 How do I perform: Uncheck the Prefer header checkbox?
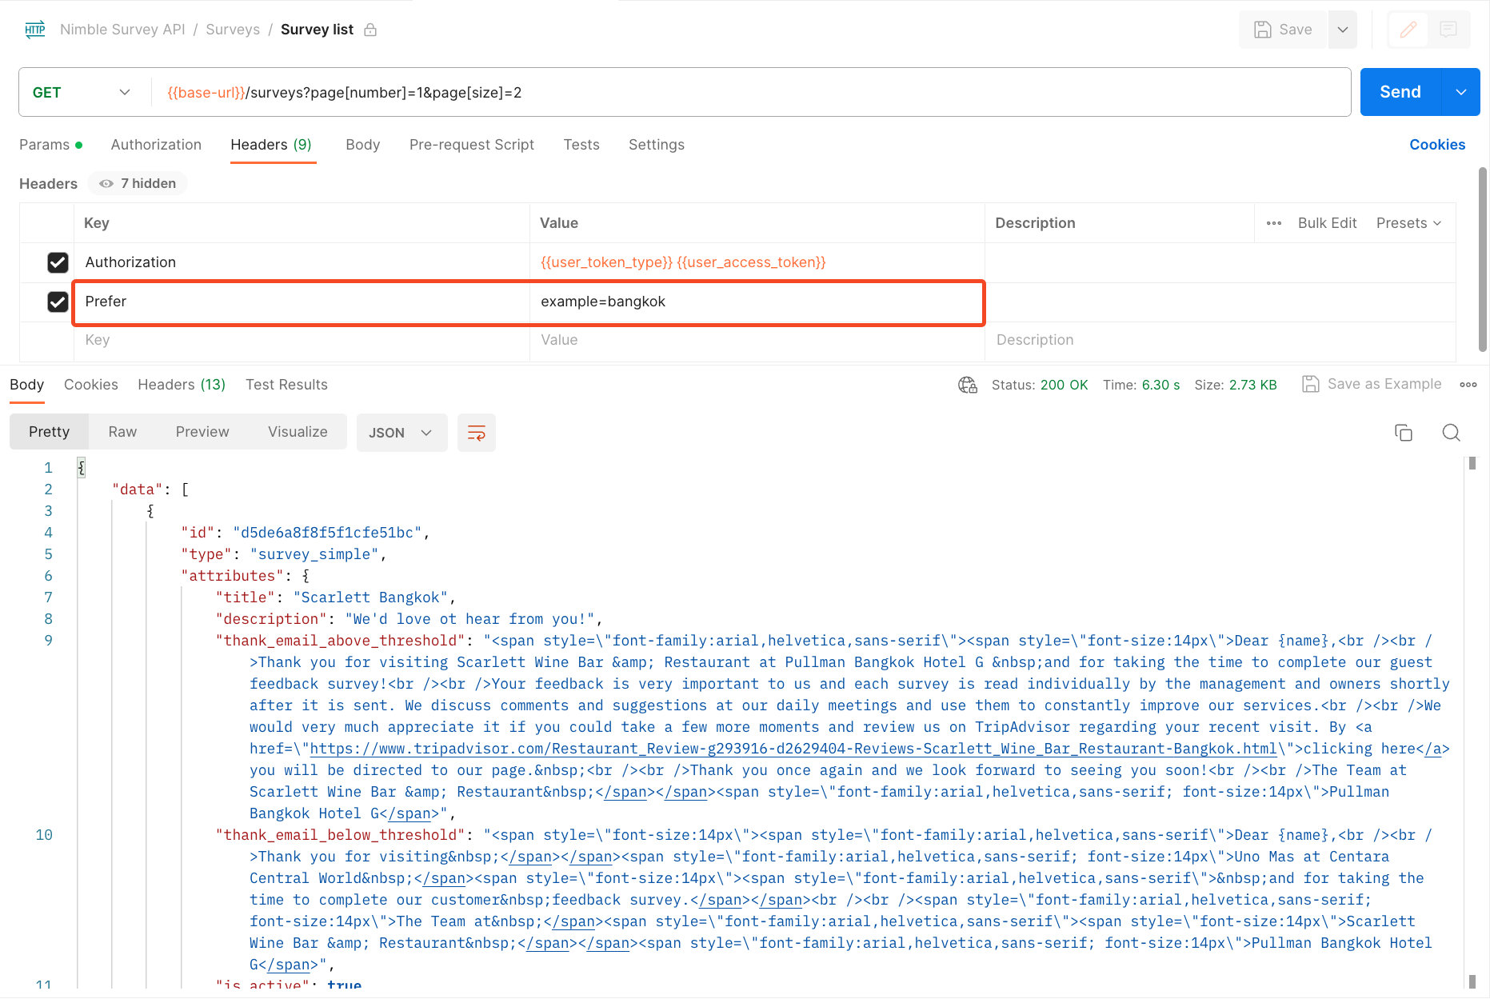tap(58, 302)
